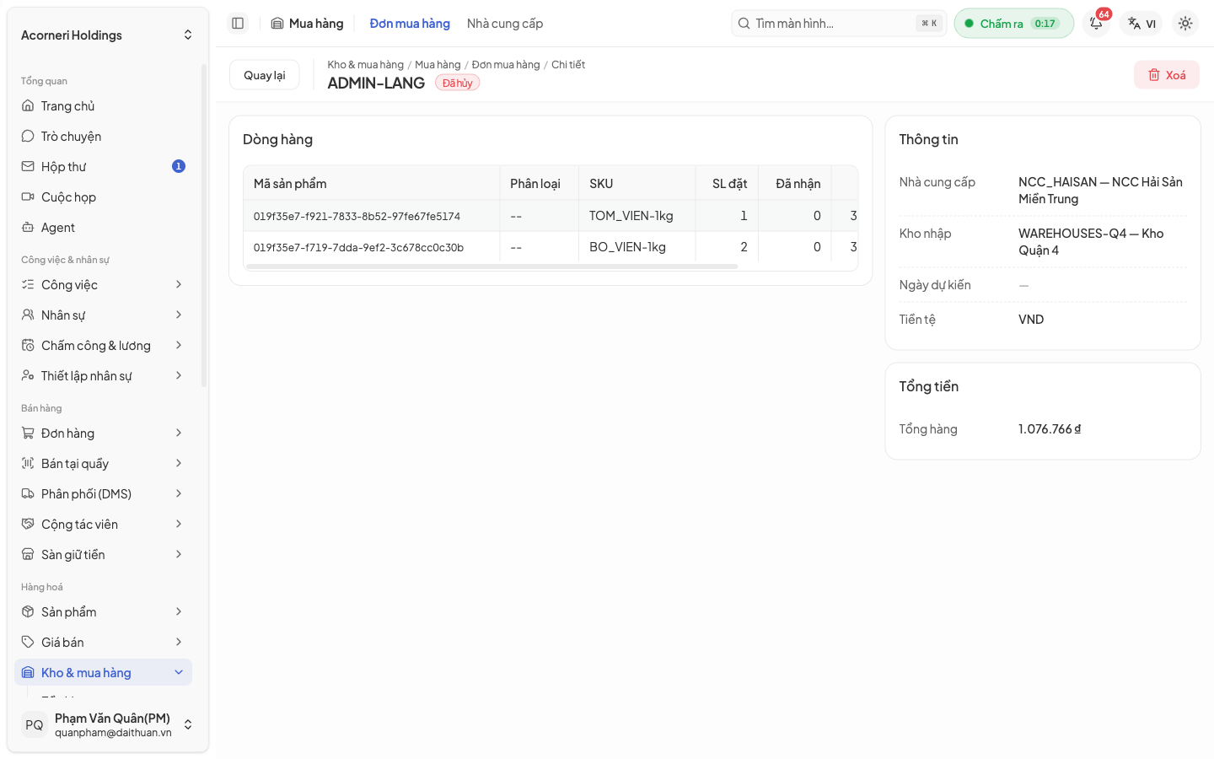Open Sàn giữ tiền section
This screenshot has height=759, width=1214.
click(104, 555)
